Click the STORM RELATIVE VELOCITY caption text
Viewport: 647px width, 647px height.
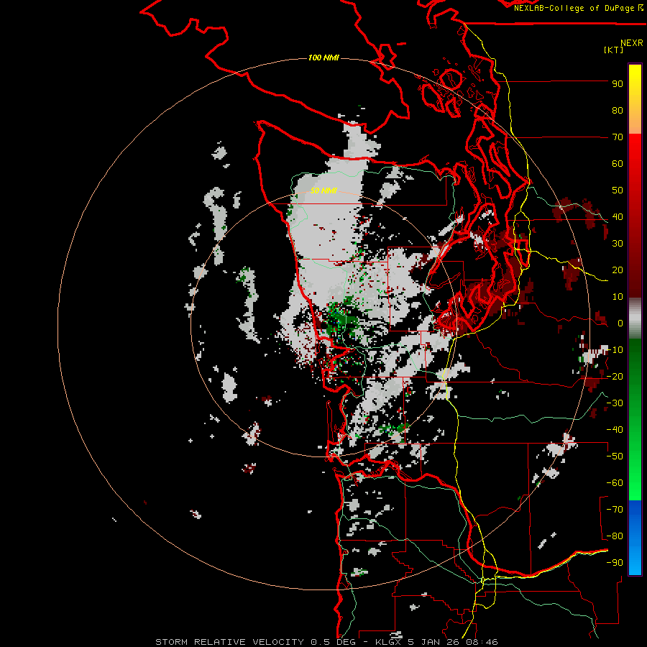[x=326, y=642]
